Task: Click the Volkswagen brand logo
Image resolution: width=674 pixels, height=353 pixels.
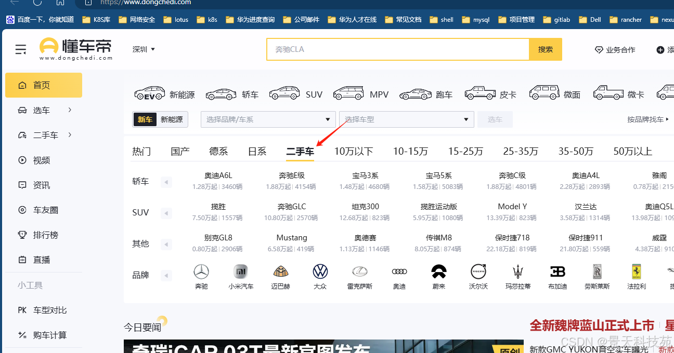Action: [x=320, y=271]
